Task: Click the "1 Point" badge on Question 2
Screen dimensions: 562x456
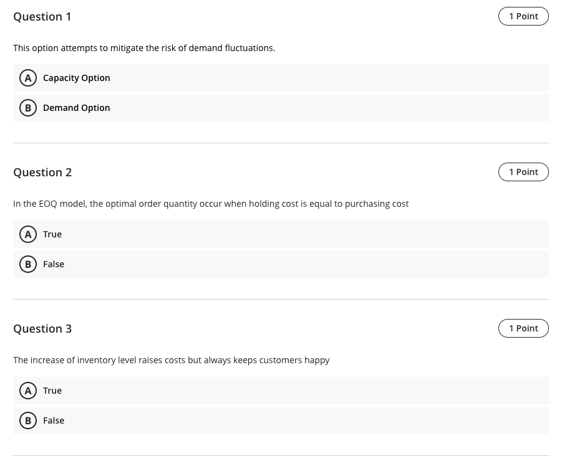Action: click(x=523, y=171)
